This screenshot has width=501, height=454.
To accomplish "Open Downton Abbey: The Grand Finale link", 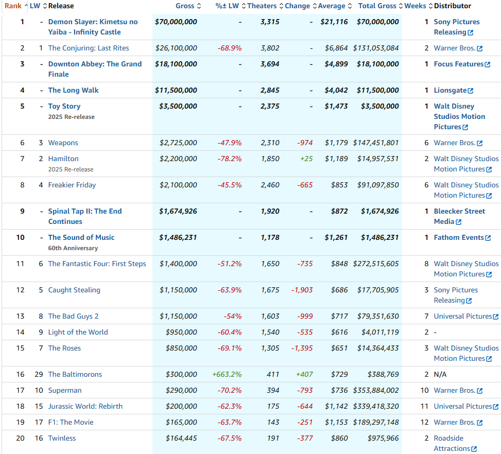I will click(x=95, y=69).
